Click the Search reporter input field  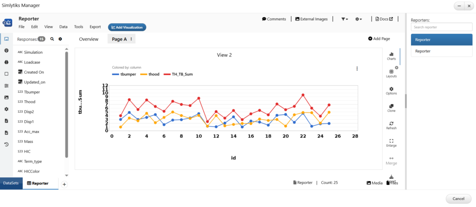click(438, 27)
